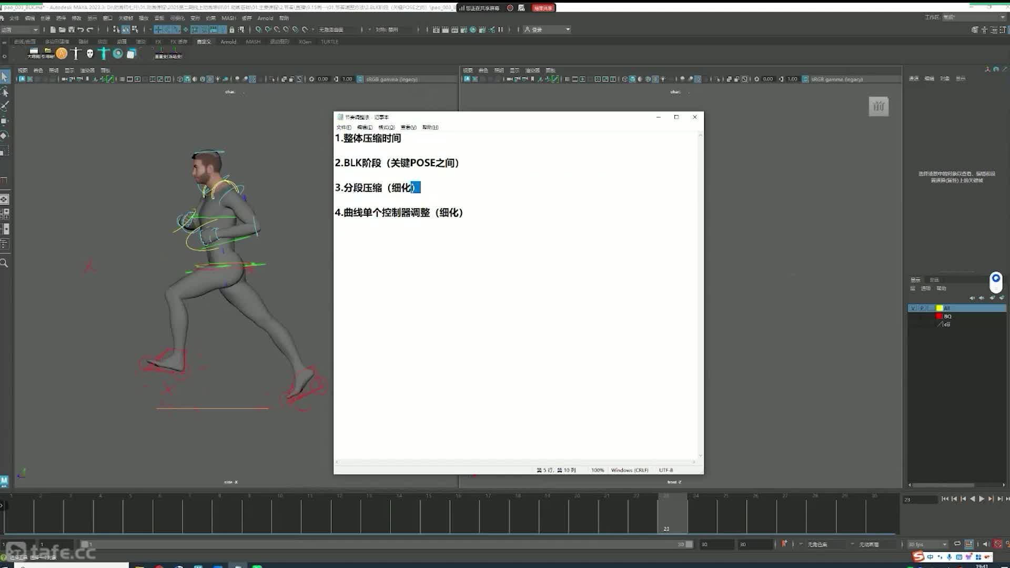This screenshot has height=568, width=1010.
Task: Click the Undo arrow icon
Action: 80,29
